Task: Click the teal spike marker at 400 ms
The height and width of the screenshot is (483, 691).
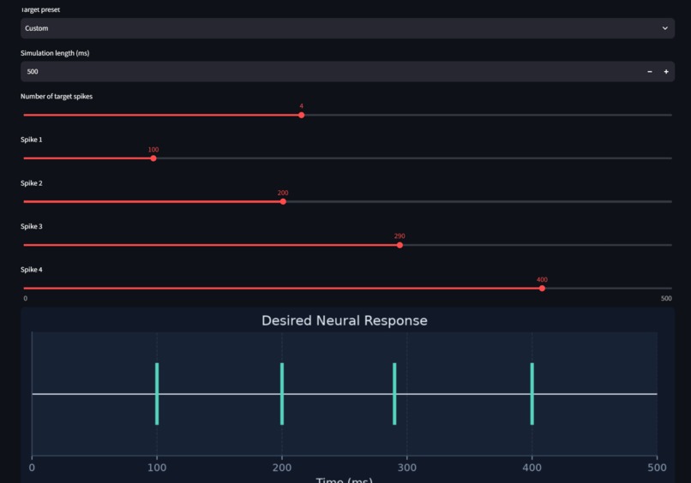Action: [x=532, y=394]
